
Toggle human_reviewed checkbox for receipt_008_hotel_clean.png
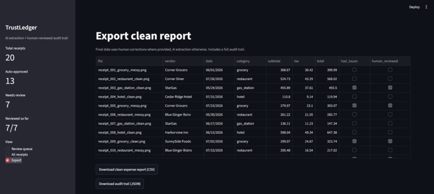click(x=390, y=132)
